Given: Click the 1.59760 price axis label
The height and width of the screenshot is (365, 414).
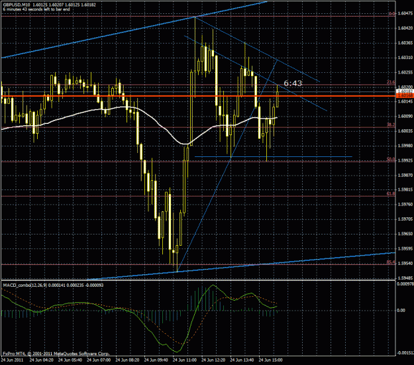Looking at the screenshot, I should (405, 205).
